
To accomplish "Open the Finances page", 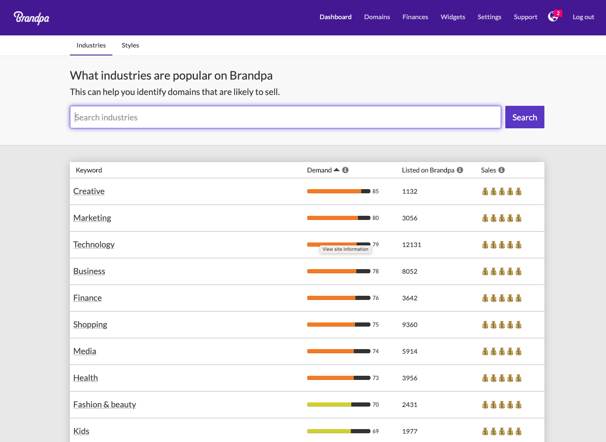I will (x=415, y=17).
